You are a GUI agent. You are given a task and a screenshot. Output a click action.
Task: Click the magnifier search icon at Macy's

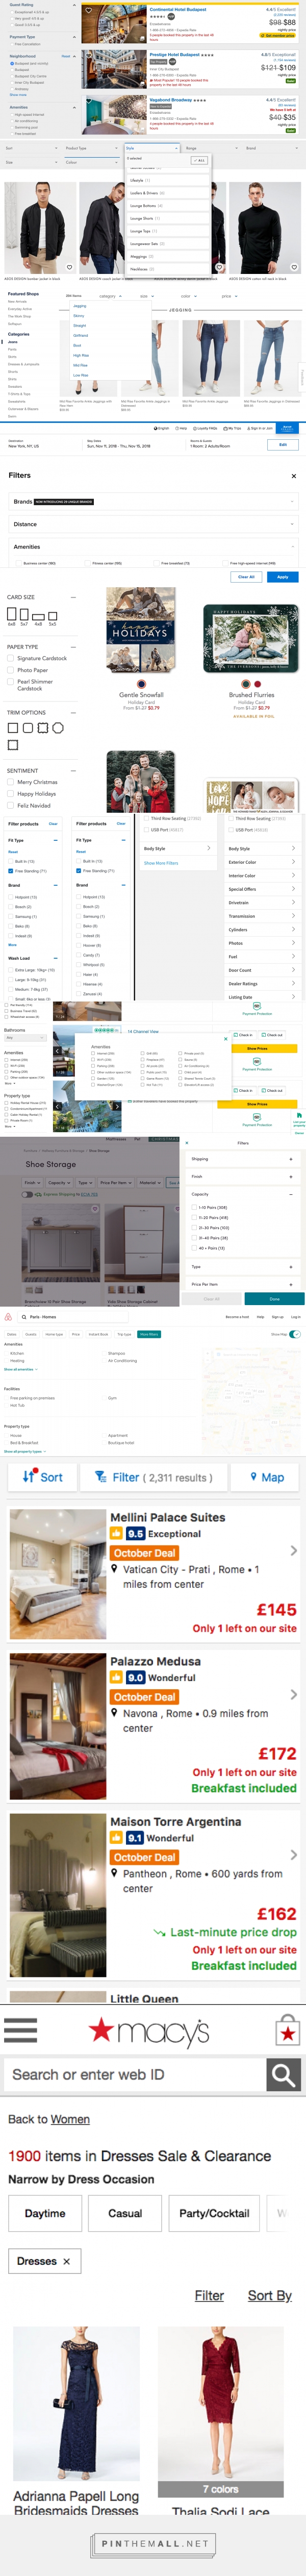pyautogui.click(x=284, y=2075)
